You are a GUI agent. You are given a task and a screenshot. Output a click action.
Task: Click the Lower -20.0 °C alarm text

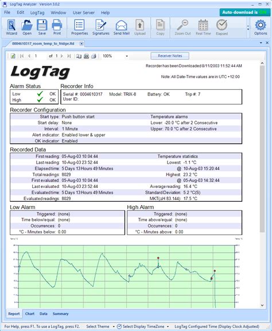tap(184, 122)
